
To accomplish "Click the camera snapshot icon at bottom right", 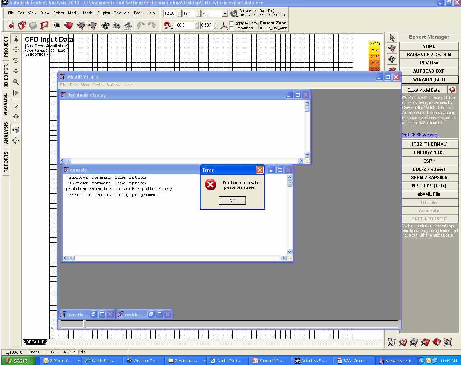I will [447, 342].
